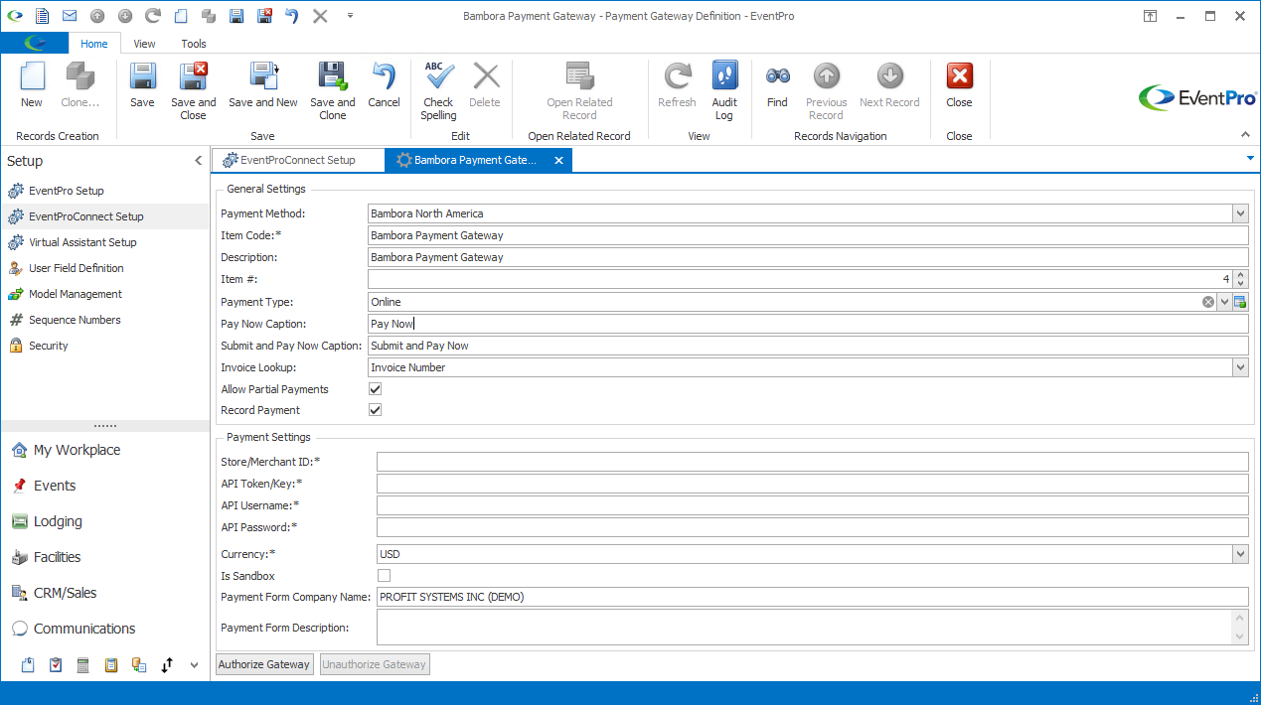Open the quick access toolbar customize arrow
Screen dimensions: 1261x705
pos(350,16)
